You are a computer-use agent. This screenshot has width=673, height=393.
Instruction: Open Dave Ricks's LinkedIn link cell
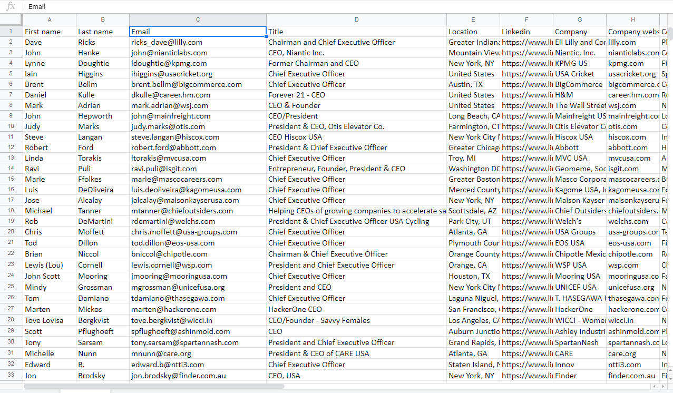[x=526, y=42]
